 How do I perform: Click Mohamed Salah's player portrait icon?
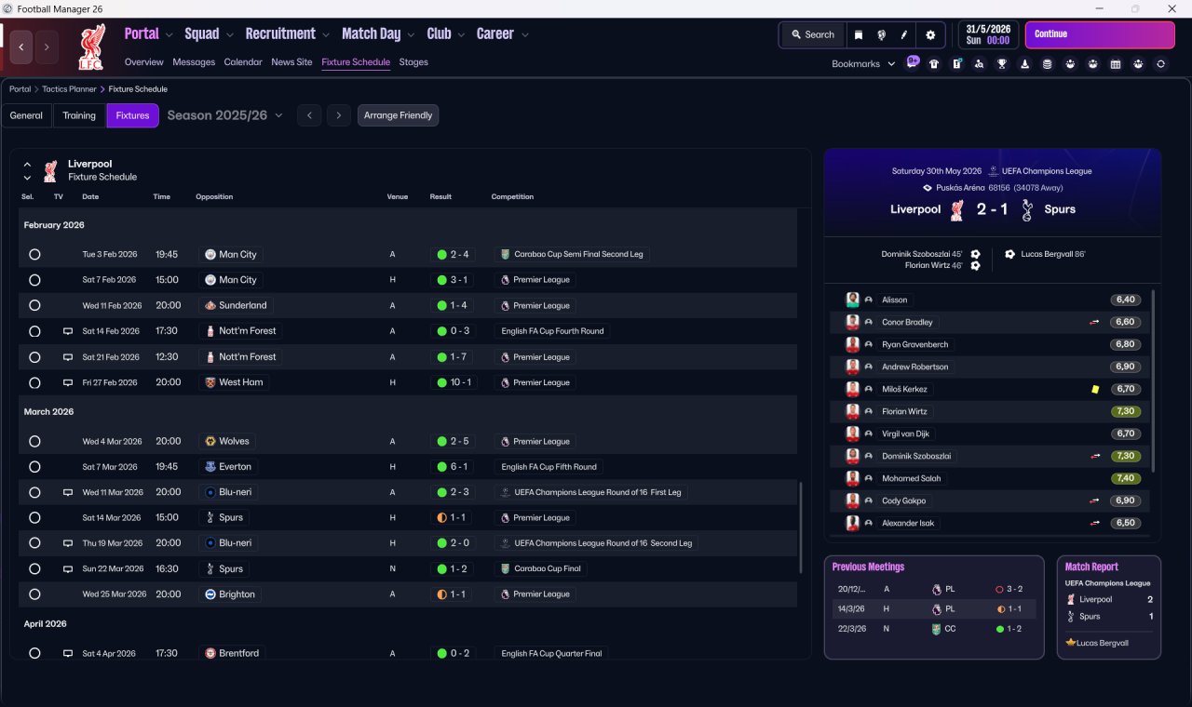(x=852, y=478)
